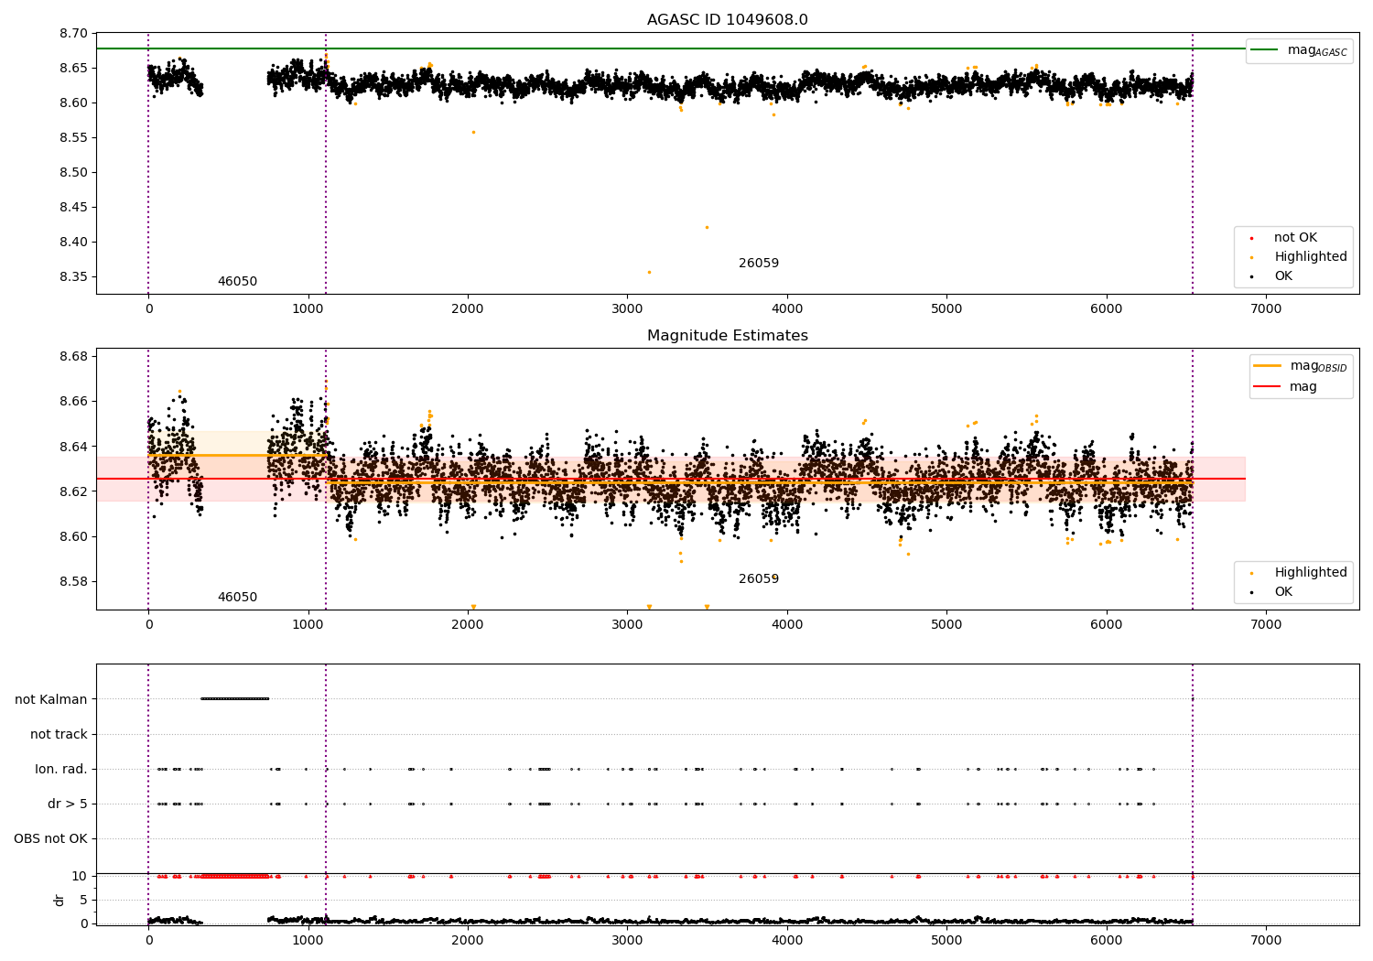Viewport: 1373px width, 961px height.
Task: Click the '26059' obsid label in middle plot
Action: coord(759,579)
